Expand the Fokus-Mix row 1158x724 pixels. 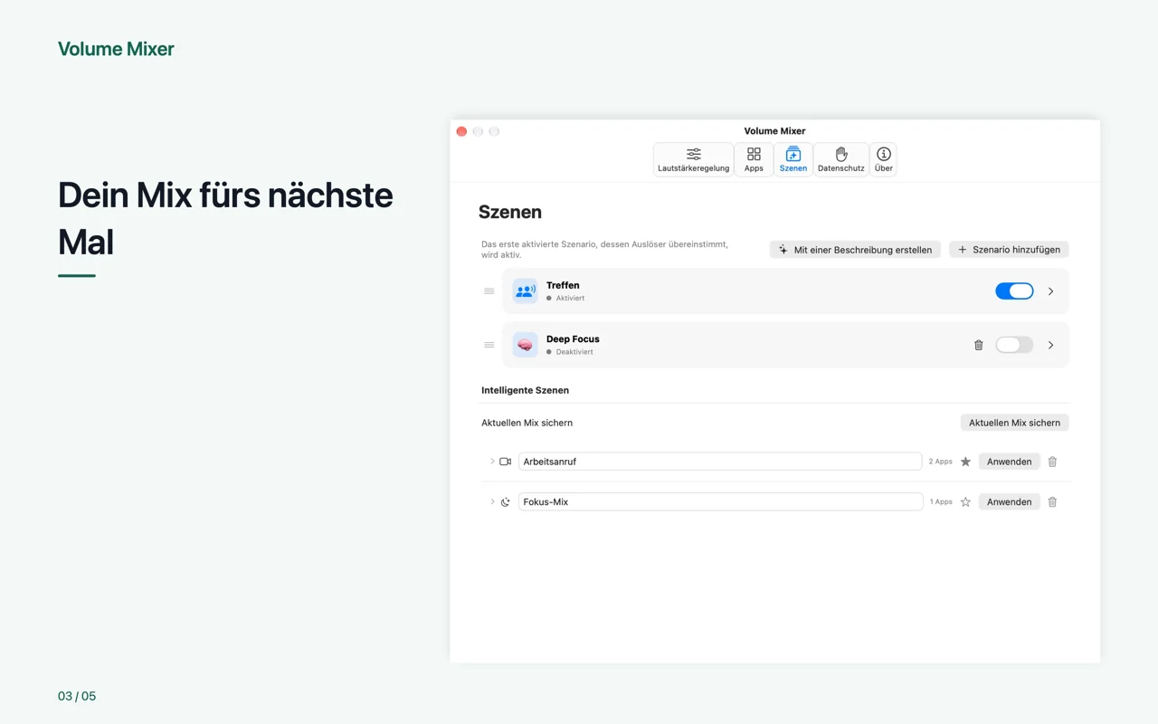point(492,501)
